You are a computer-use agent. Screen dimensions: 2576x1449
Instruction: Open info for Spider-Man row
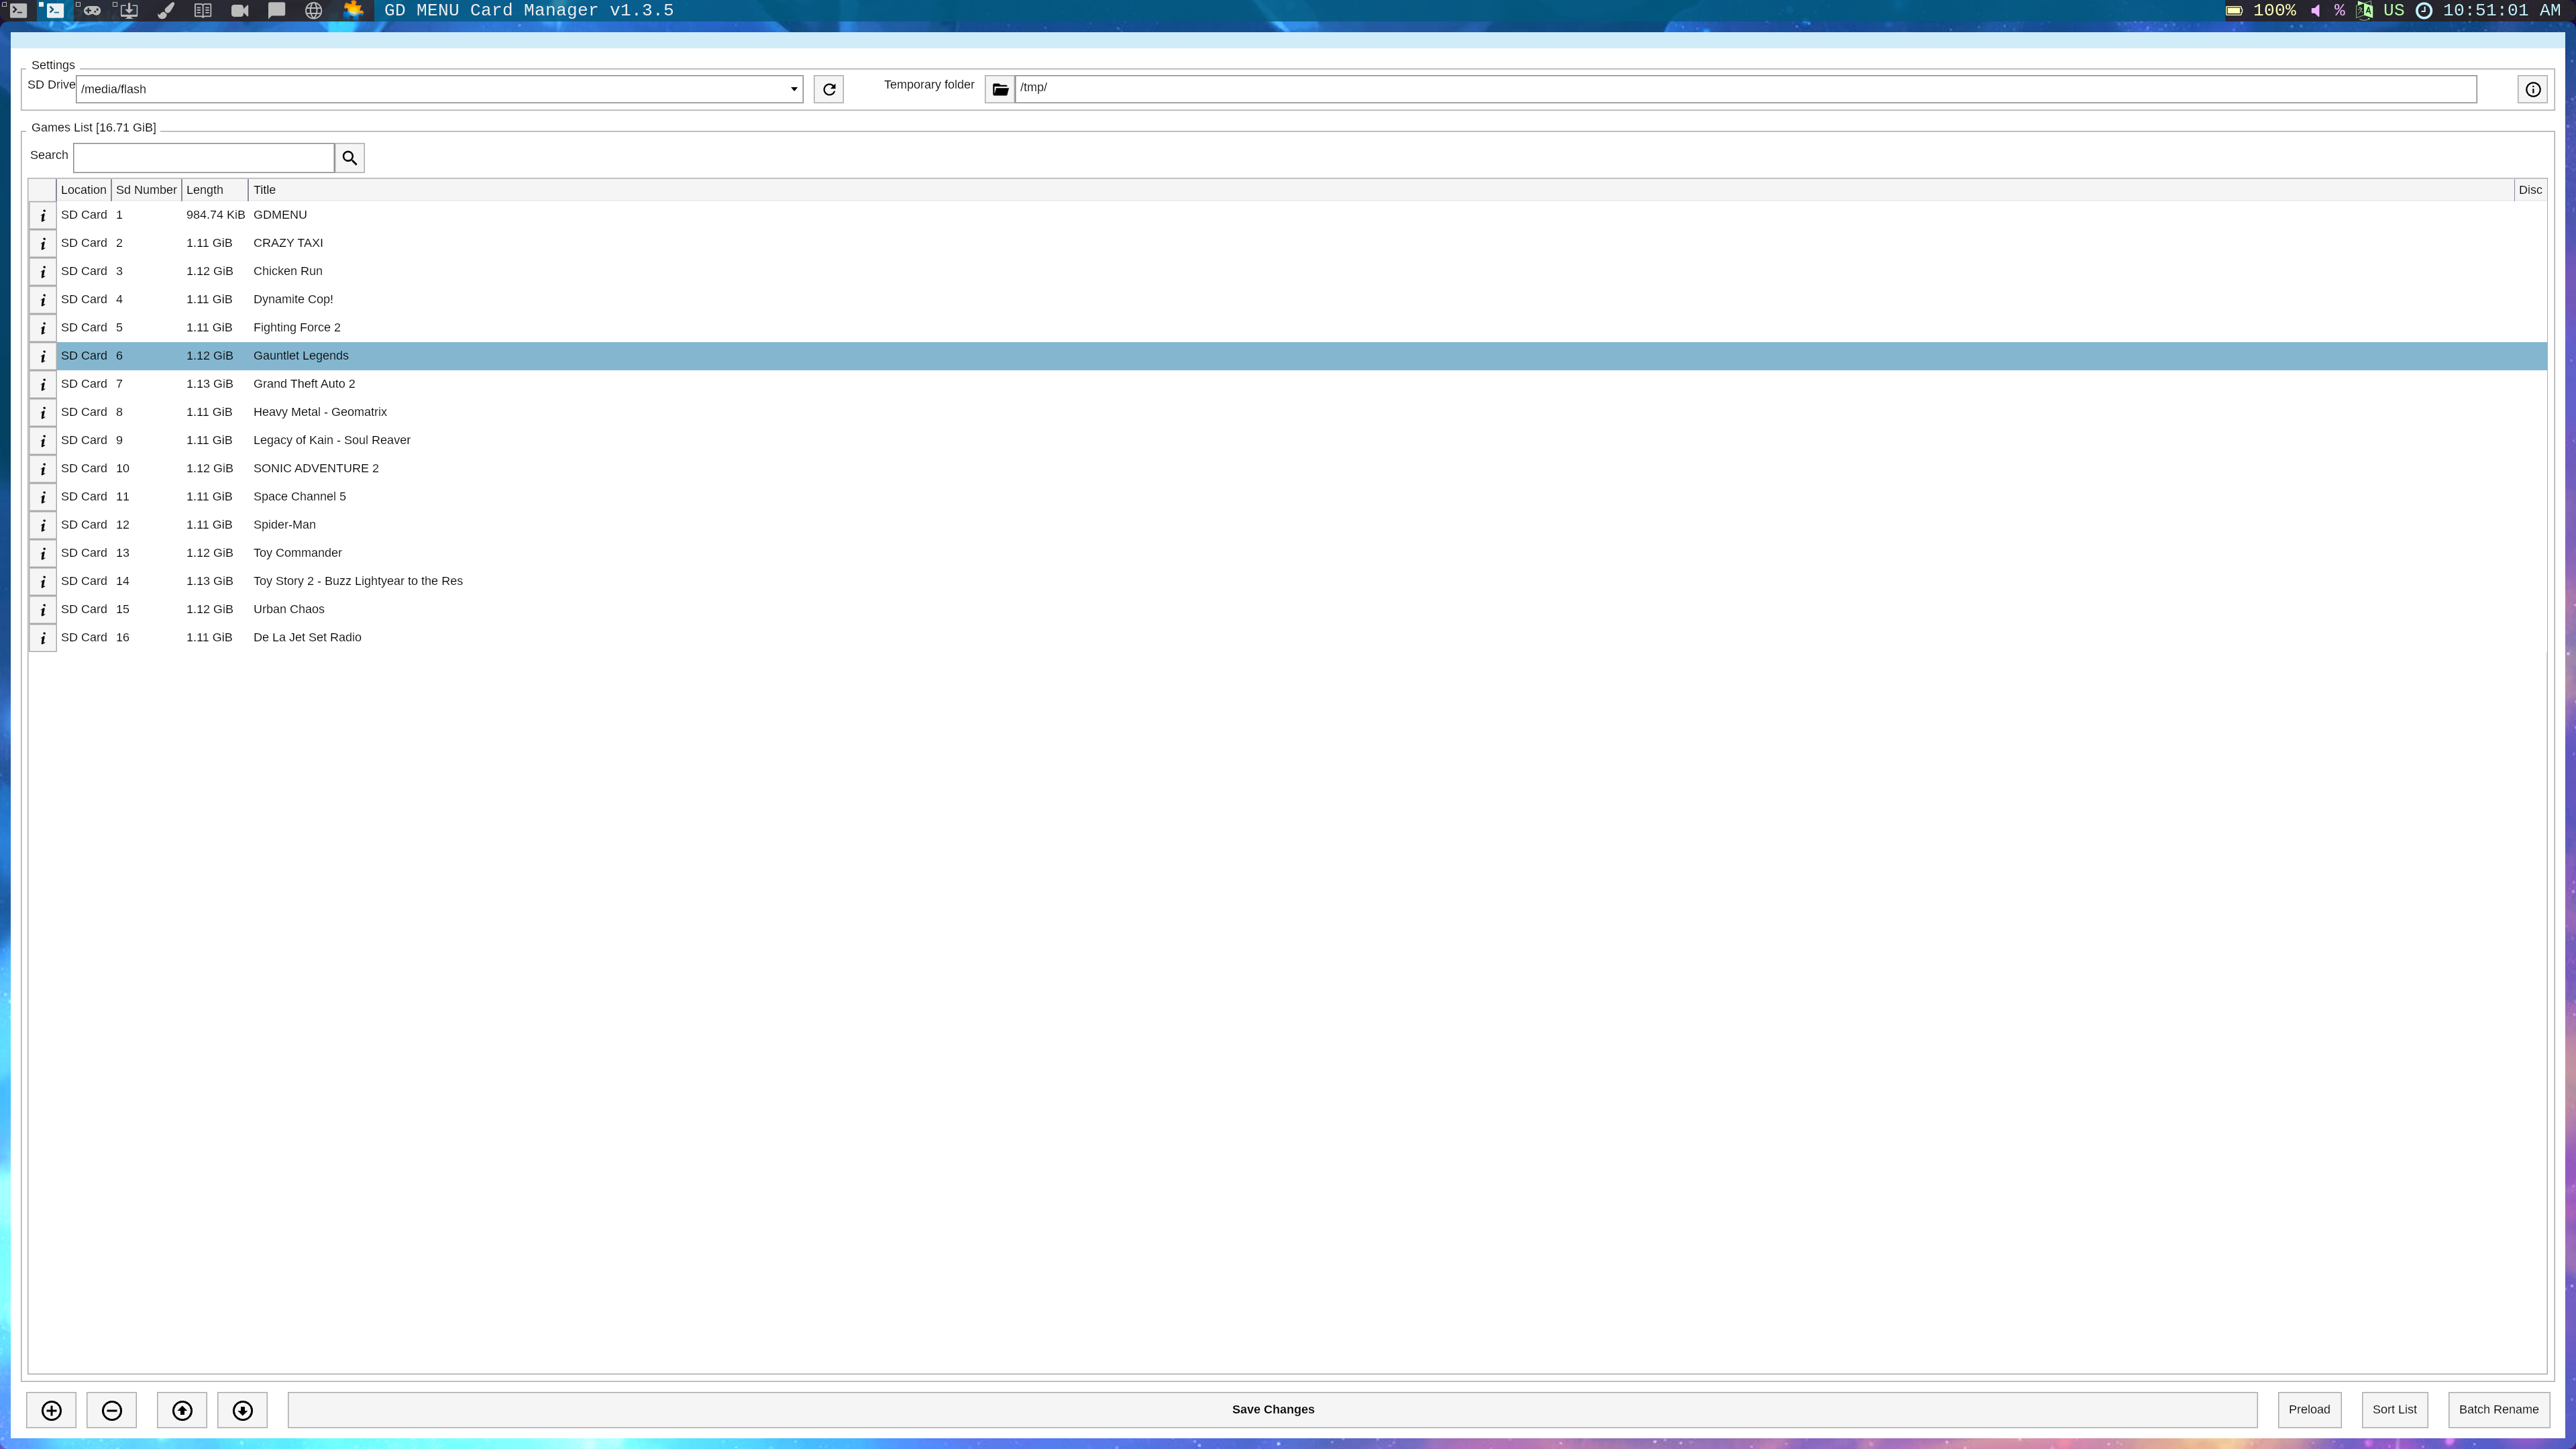(43, 524)
